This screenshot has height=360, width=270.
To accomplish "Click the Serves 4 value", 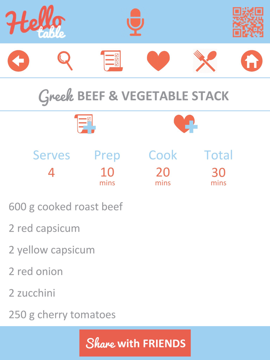I will (51, 172).
